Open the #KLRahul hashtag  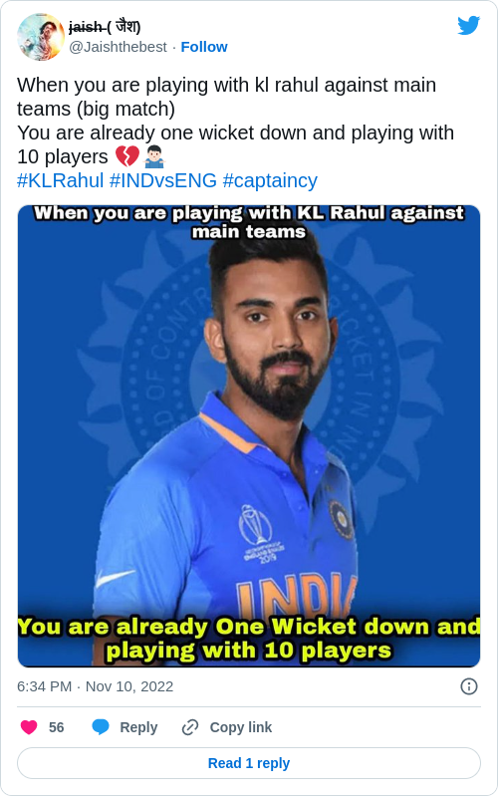click(61, 180)
